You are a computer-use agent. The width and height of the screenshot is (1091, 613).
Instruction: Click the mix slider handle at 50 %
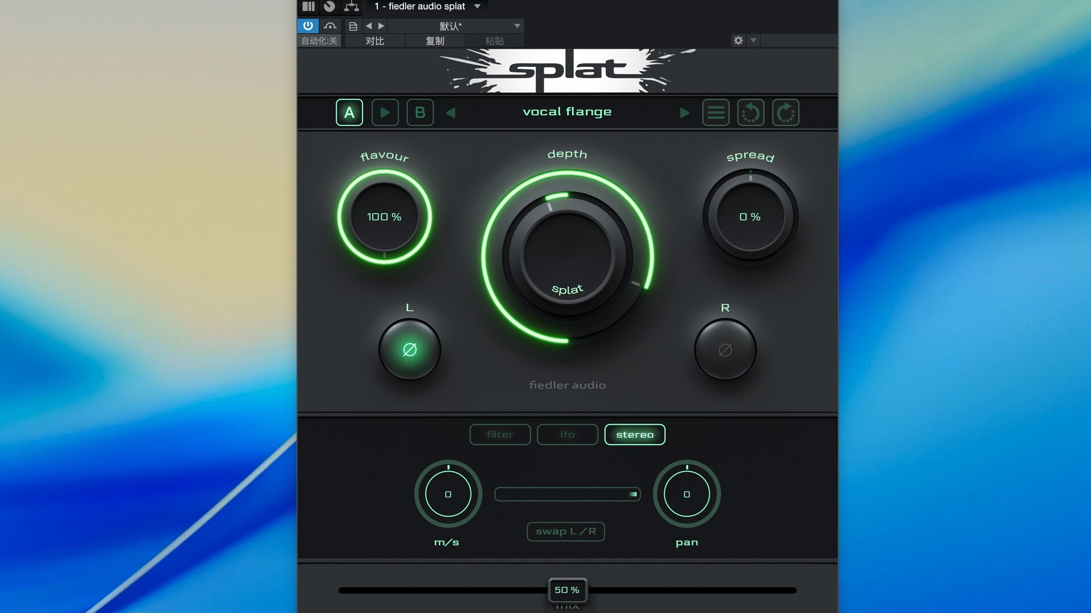(x=567, y=590)
